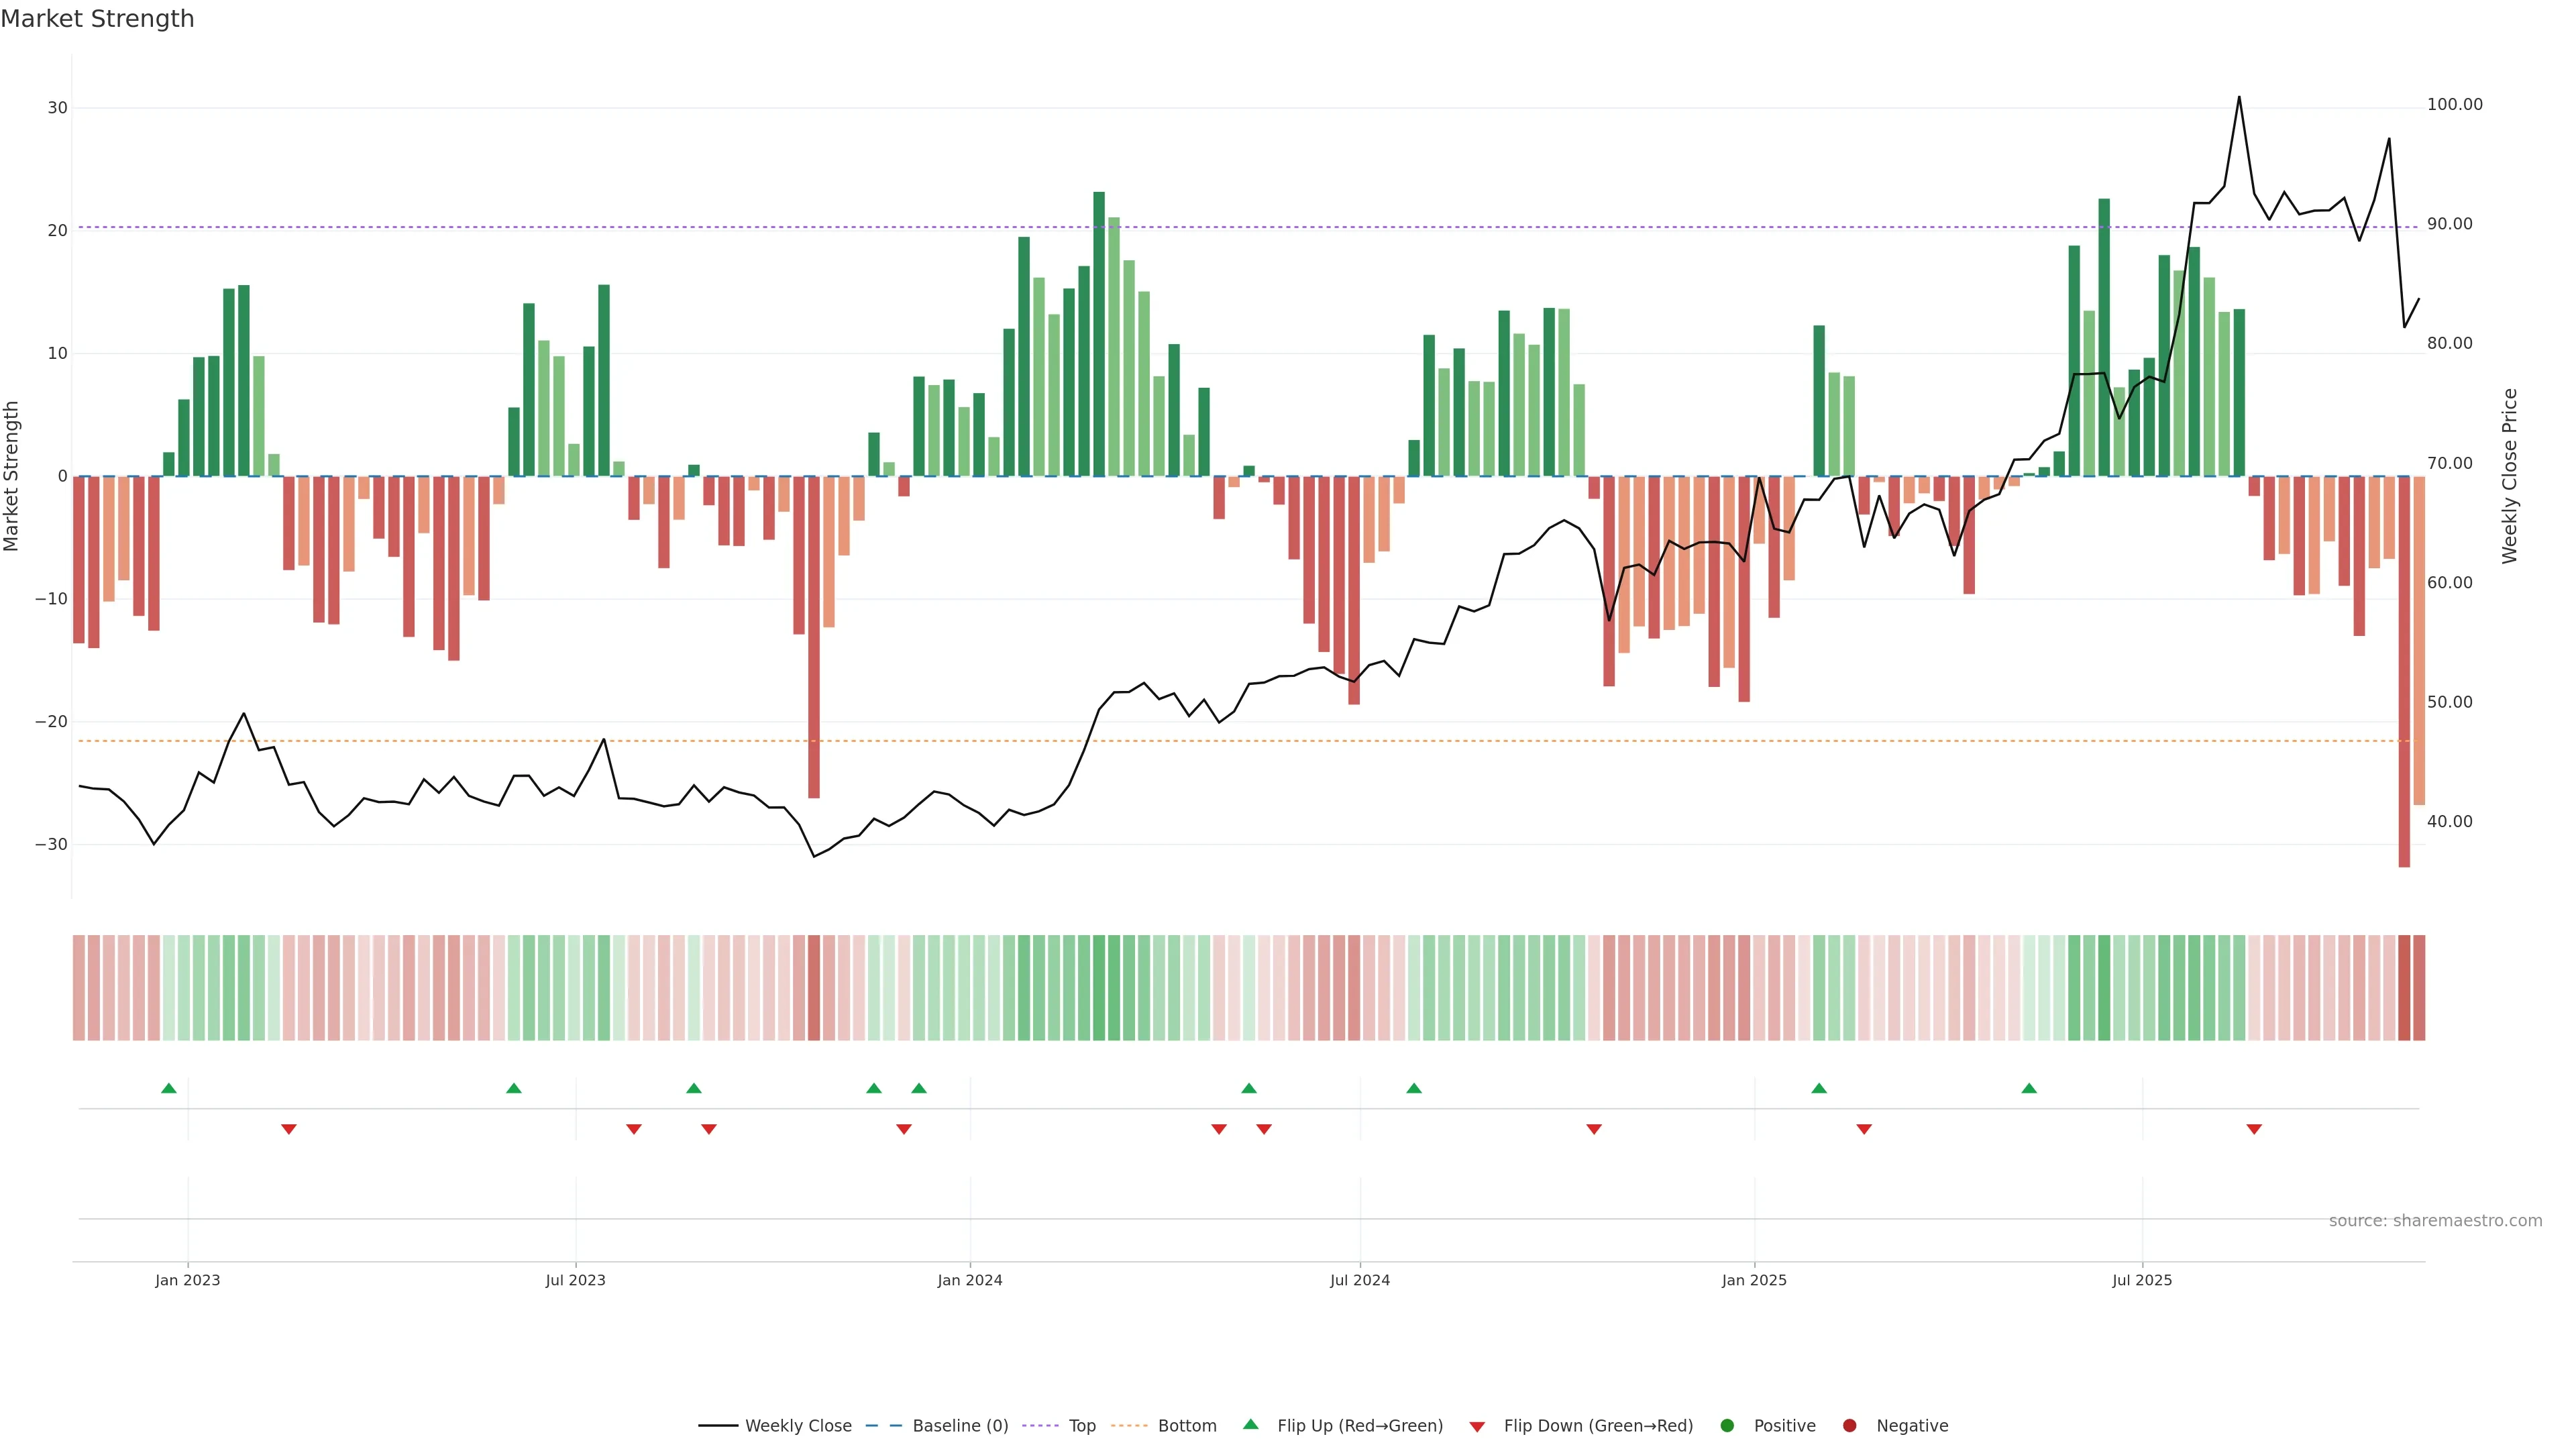Click the Weekly Close Price axis title

(2509, 476)
